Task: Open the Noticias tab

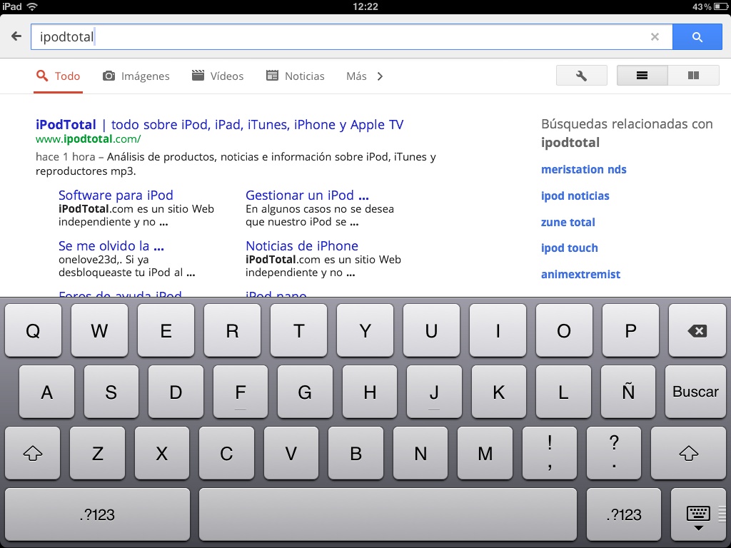Action: [295, 76]
